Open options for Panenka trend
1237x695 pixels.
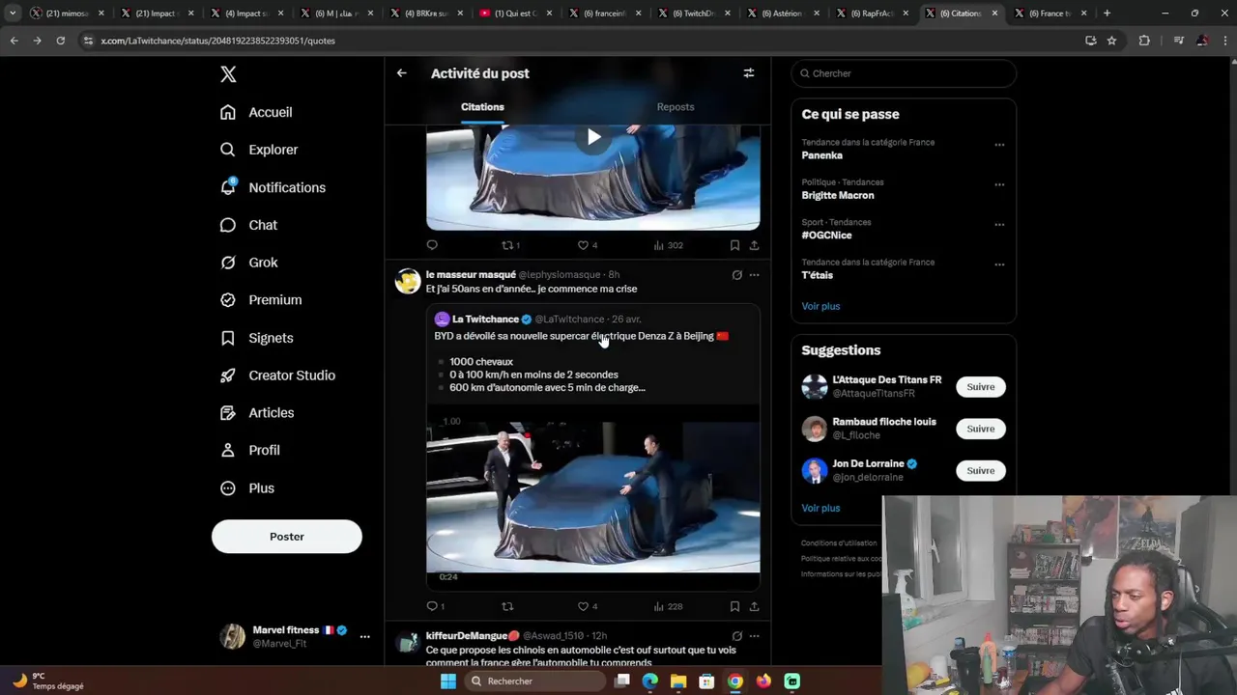pyautogui.click(x=999, y=145)
